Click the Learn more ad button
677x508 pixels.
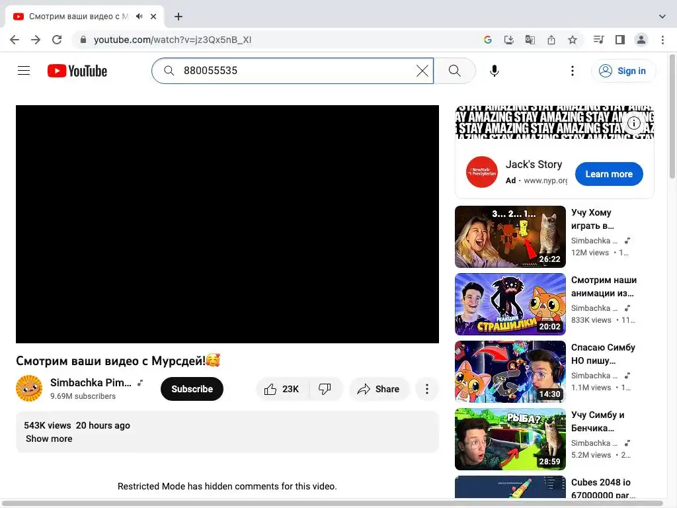coord(609,174)
